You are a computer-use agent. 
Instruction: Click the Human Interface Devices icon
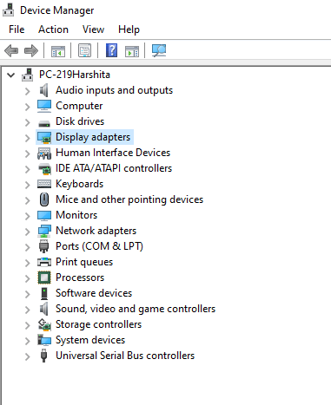coord(44,154)
